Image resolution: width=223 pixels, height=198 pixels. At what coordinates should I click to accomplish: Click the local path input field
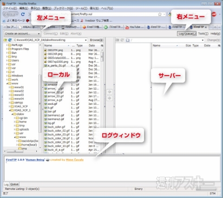point(48,40)
